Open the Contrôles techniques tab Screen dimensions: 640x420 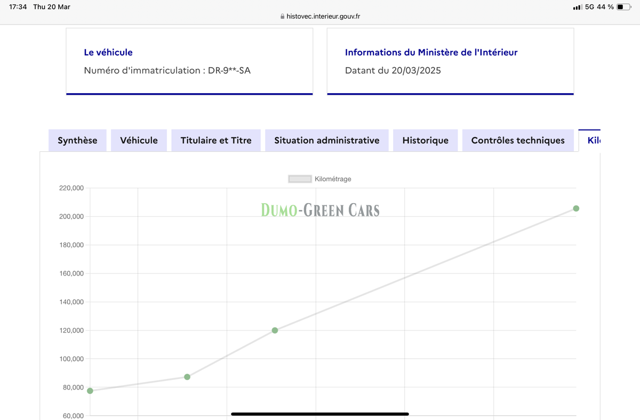[x=518, y=141]
